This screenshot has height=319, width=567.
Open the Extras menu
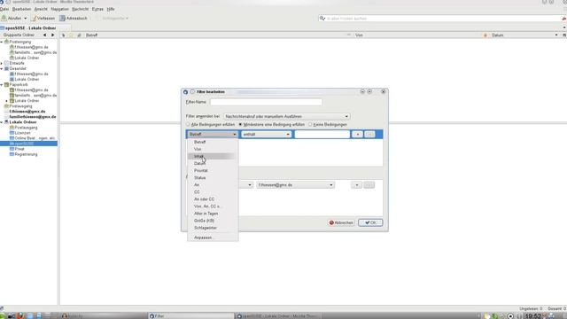tap(97, 9)
